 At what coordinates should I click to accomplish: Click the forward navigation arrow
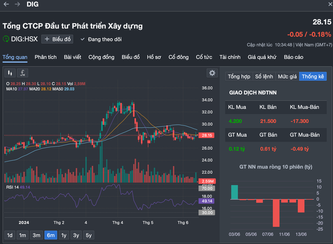[17, 4]
